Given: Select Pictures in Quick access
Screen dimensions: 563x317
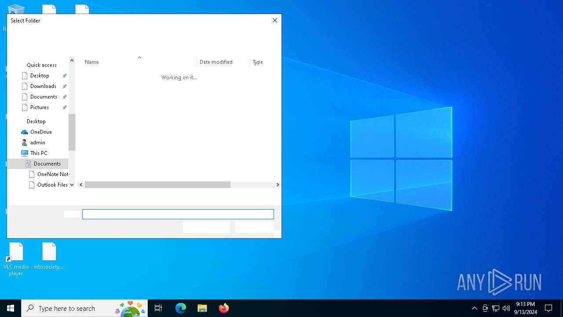Looking at the screenshot, I should pyautogui.click(x=39, y=107).
